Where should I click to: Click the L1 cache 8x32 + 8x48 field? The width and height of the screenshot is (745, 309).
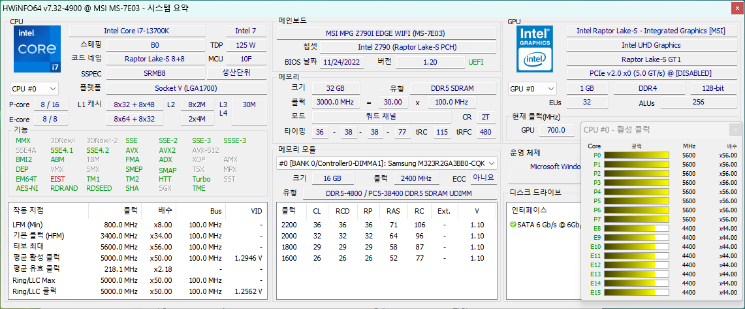tap(135, 105)
